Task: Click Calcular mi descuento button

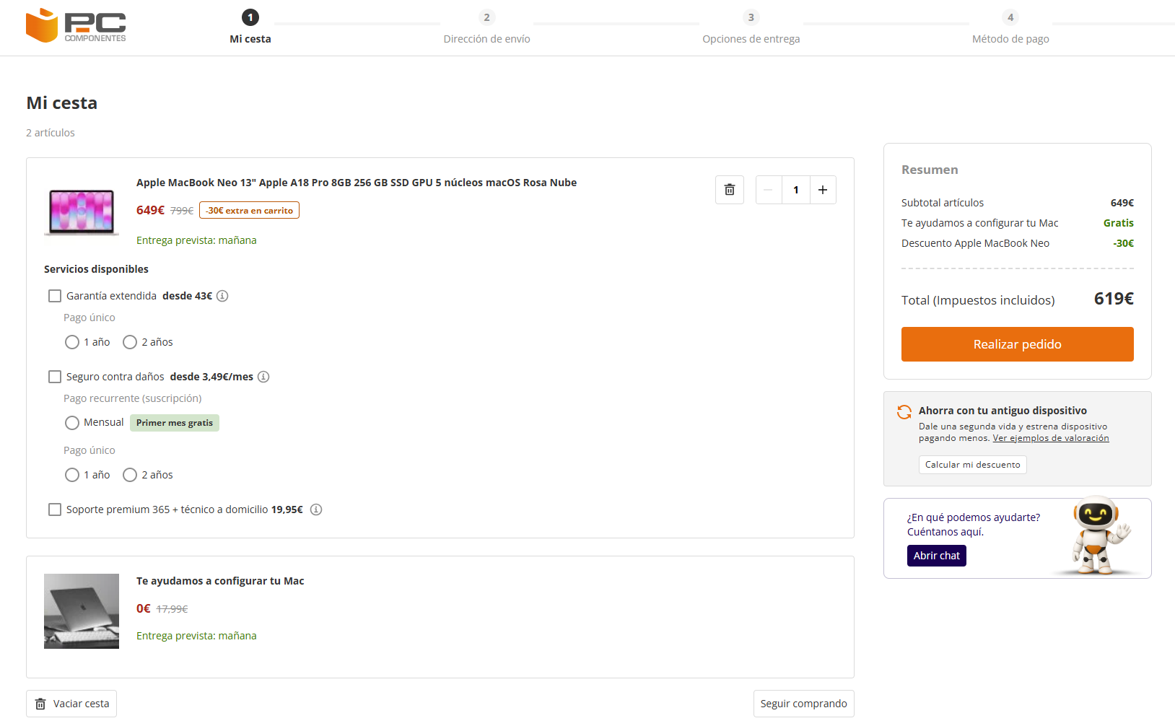Action: click(x=973, y=465)
